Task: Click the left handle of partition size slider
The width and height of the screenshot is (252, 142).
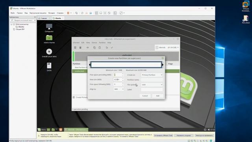Action: 90,65
